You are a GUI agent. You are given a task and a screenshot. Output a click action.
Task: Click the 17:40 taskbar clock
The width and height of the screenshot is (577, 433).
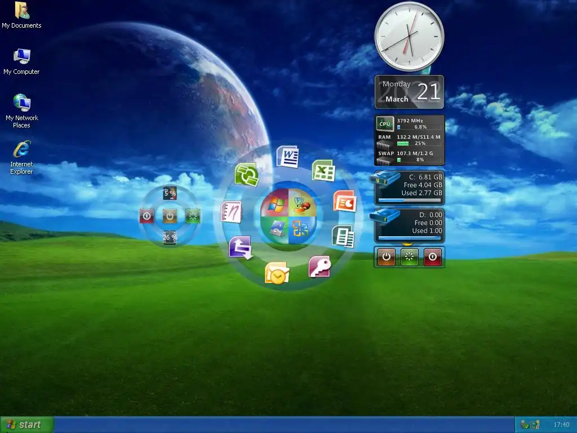(x=561, y=425)
